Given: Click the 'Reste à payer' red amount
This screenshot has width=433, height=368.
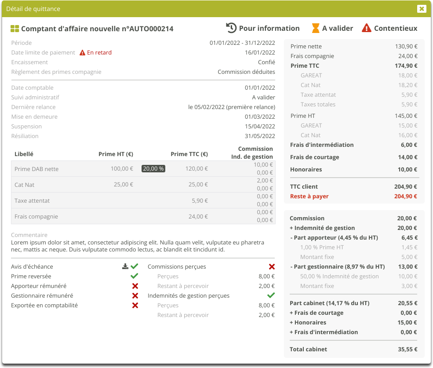Looking at the screenshot, I should click(405, 197).
